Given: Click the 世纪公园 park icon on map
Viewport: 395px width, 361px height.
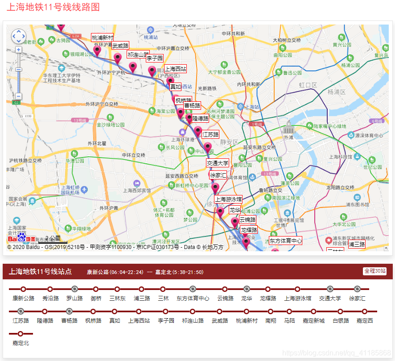Looking at the screenshot, I should (372, 160).
